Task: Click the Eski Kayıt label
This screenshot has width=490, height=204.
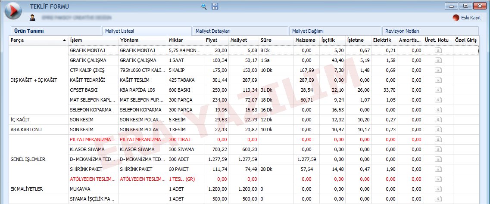Action: pyautogui.click(x=471, y=18)
